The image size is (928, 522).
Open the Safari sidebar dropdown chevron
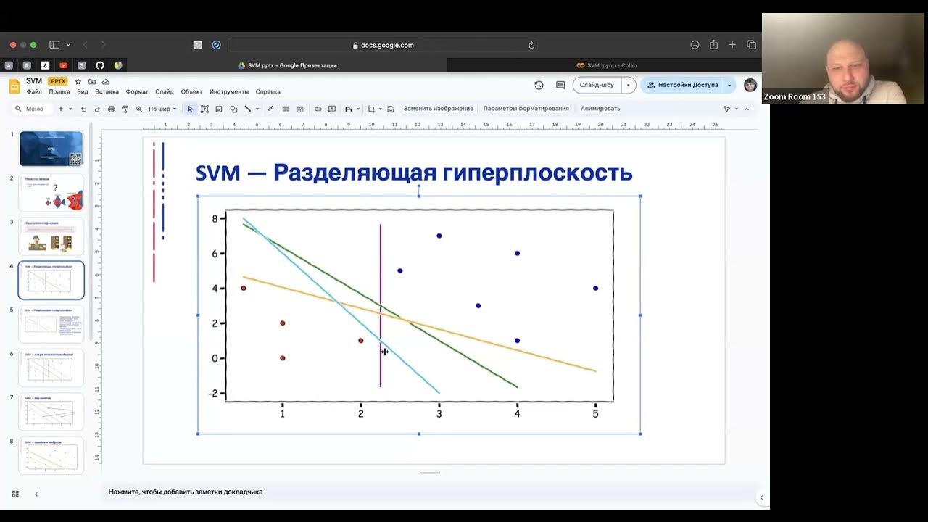pos(68,45)
